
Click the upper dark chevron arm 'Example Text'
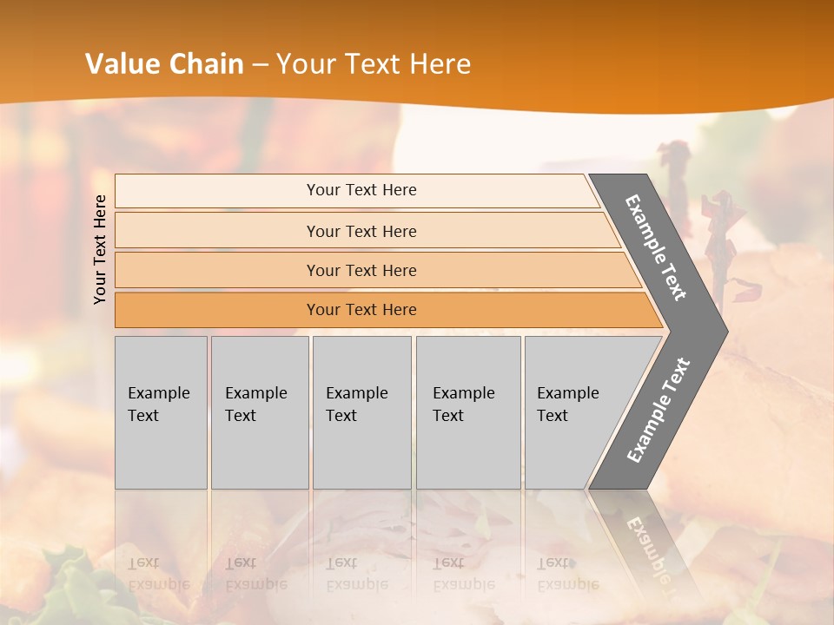[658, 248]
